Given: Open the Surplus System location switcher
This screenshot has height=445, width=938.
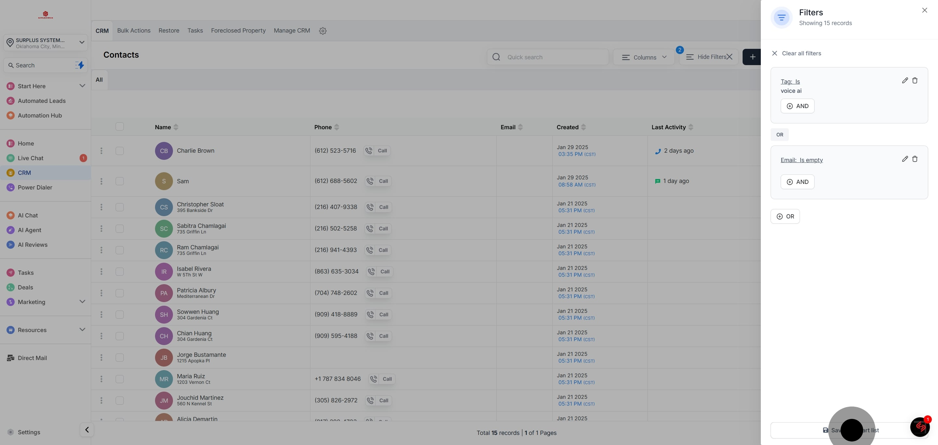Looking at the screenshot, I should click(46, 43).
